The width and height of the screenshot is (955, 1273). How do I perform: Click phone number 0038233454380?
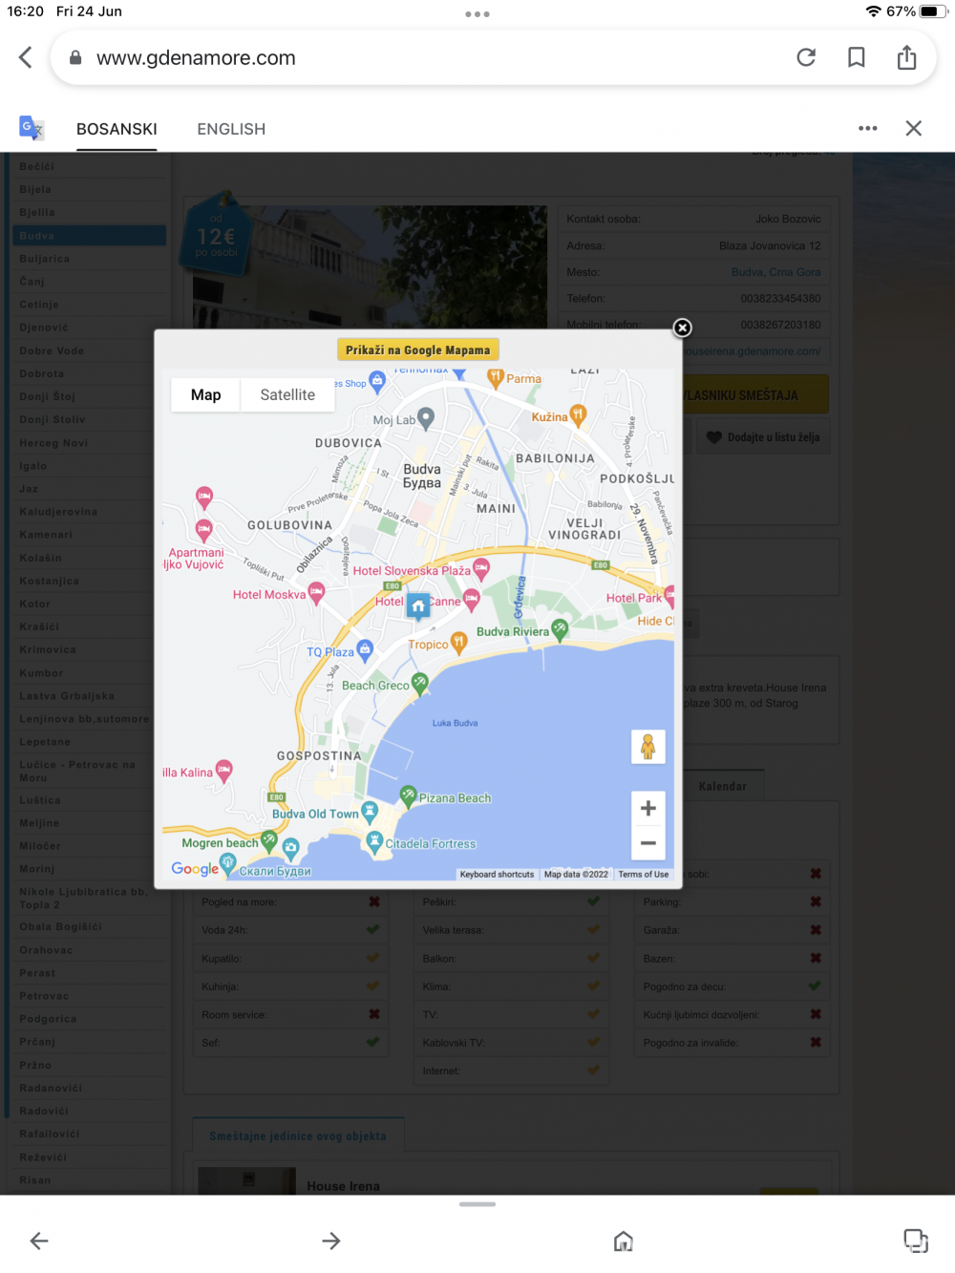click(780, 299)
